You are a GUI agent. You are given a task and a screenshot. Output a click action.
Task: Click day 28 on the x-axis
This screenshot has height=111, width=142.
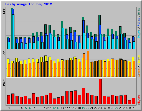(121, 108)
